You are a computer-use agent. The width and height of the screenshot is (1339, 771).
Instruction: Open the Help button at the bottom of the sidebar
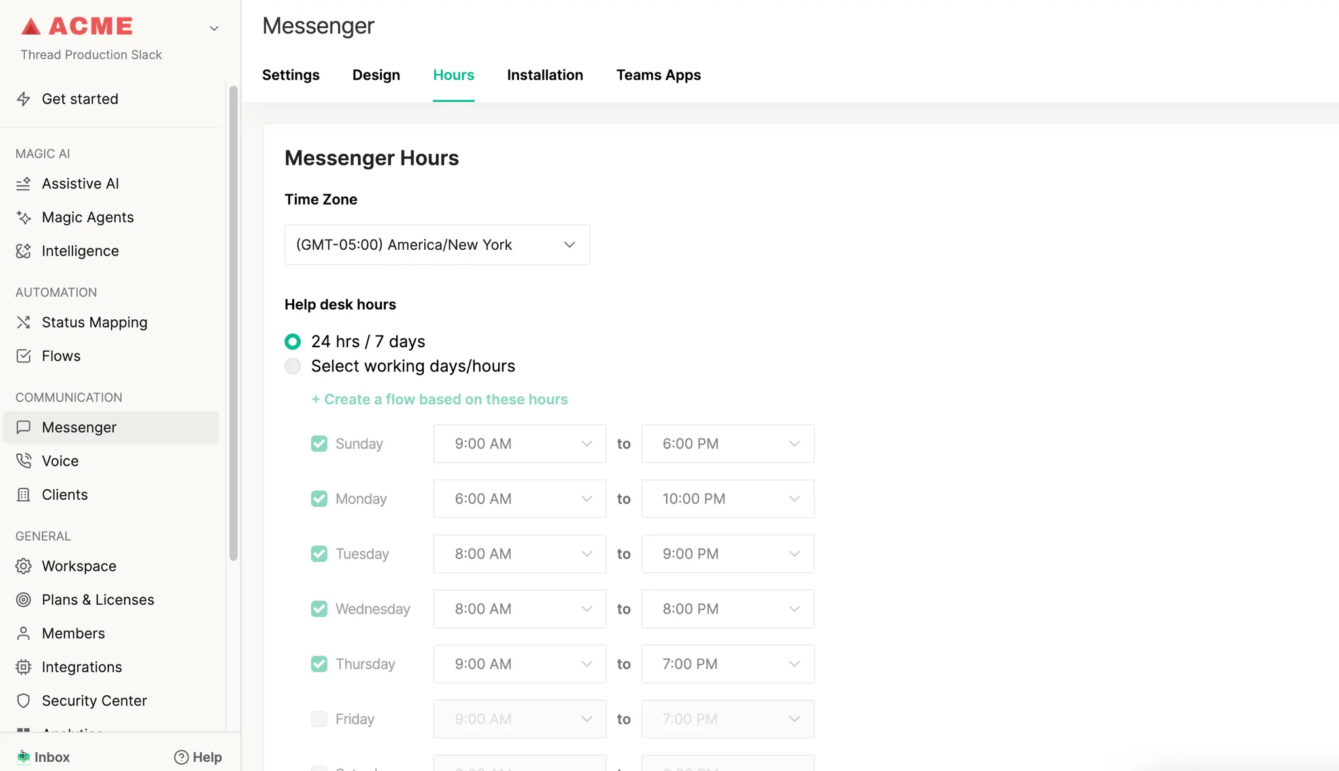point(198,757)
